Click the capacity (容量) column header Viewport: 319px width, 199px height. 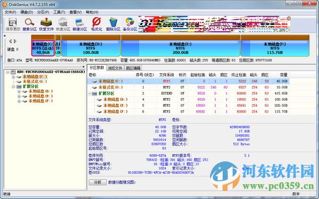point(283,75)
